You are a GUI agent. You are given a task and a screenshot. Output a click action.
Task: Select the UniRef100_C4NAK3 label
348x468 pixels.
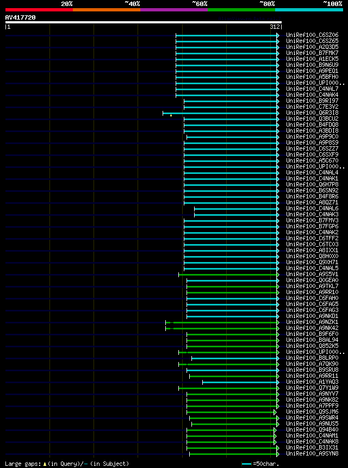pyautogui.click(x=312, y=214)
